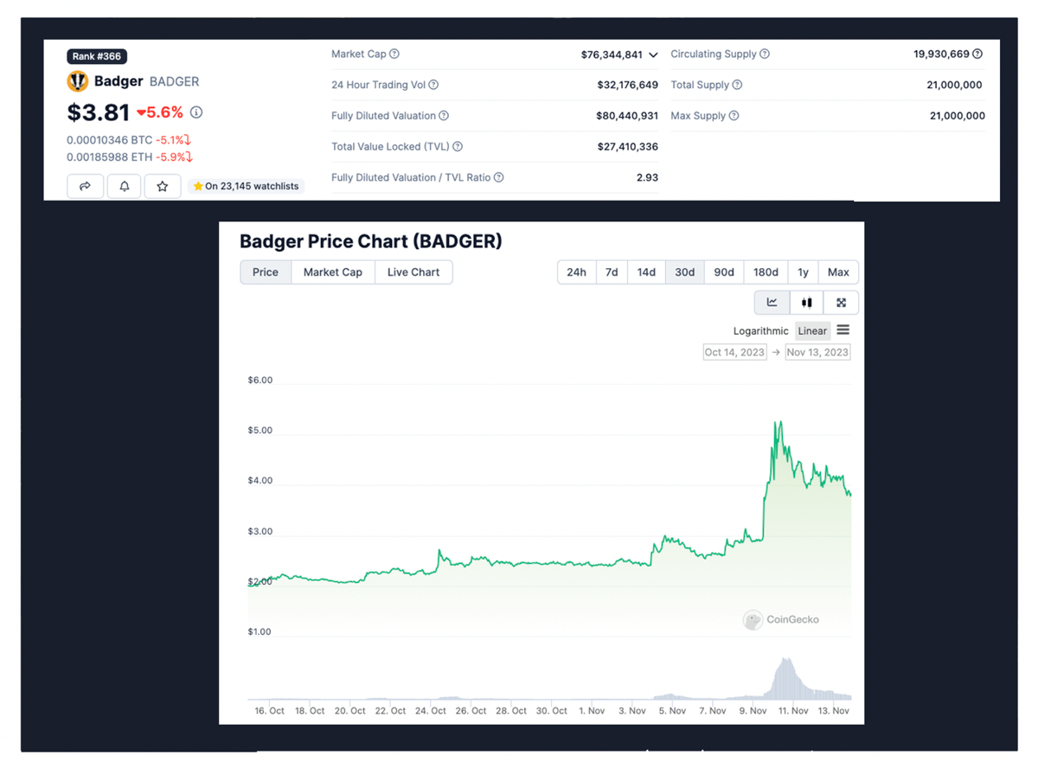
Task: Expand market cap chevron beside $76,344,841
Action: tap(653, 55)
